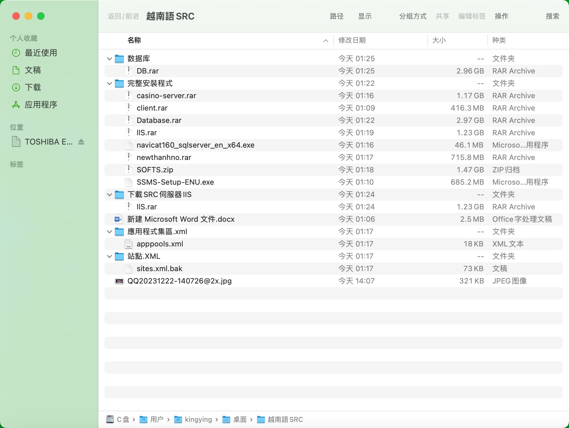The width and height of the screenshot is (569, 428).
Task: Click the navicat160_sqlserver_en_x64.exe file icon
Action: [129, 145]
